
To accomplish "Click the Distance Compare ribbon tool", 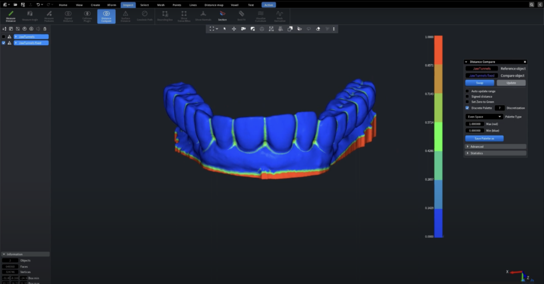I will pyautogui.click(x=106, y=16).
